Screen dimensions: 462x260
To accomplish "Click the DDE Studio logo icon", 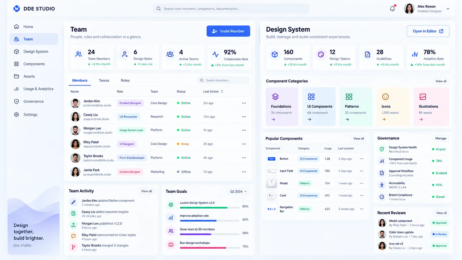I will [17, 9].
